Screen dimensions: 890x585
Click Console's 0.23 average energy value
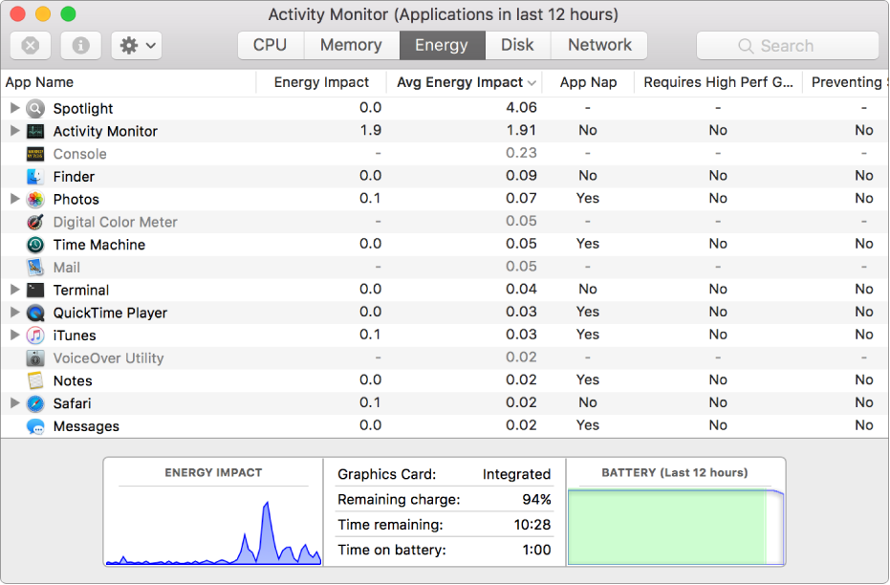[521, 153]
